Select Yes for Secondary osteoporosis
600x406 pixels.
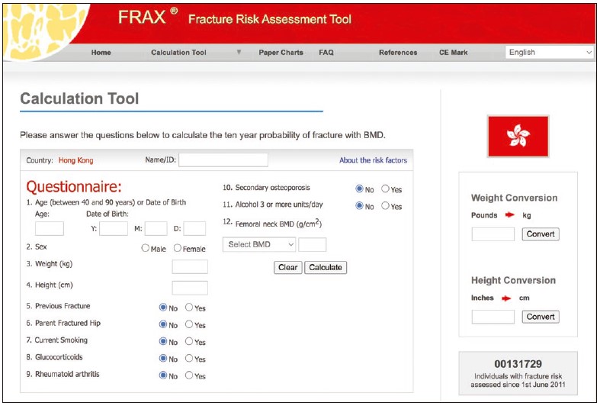click(385, 188)
